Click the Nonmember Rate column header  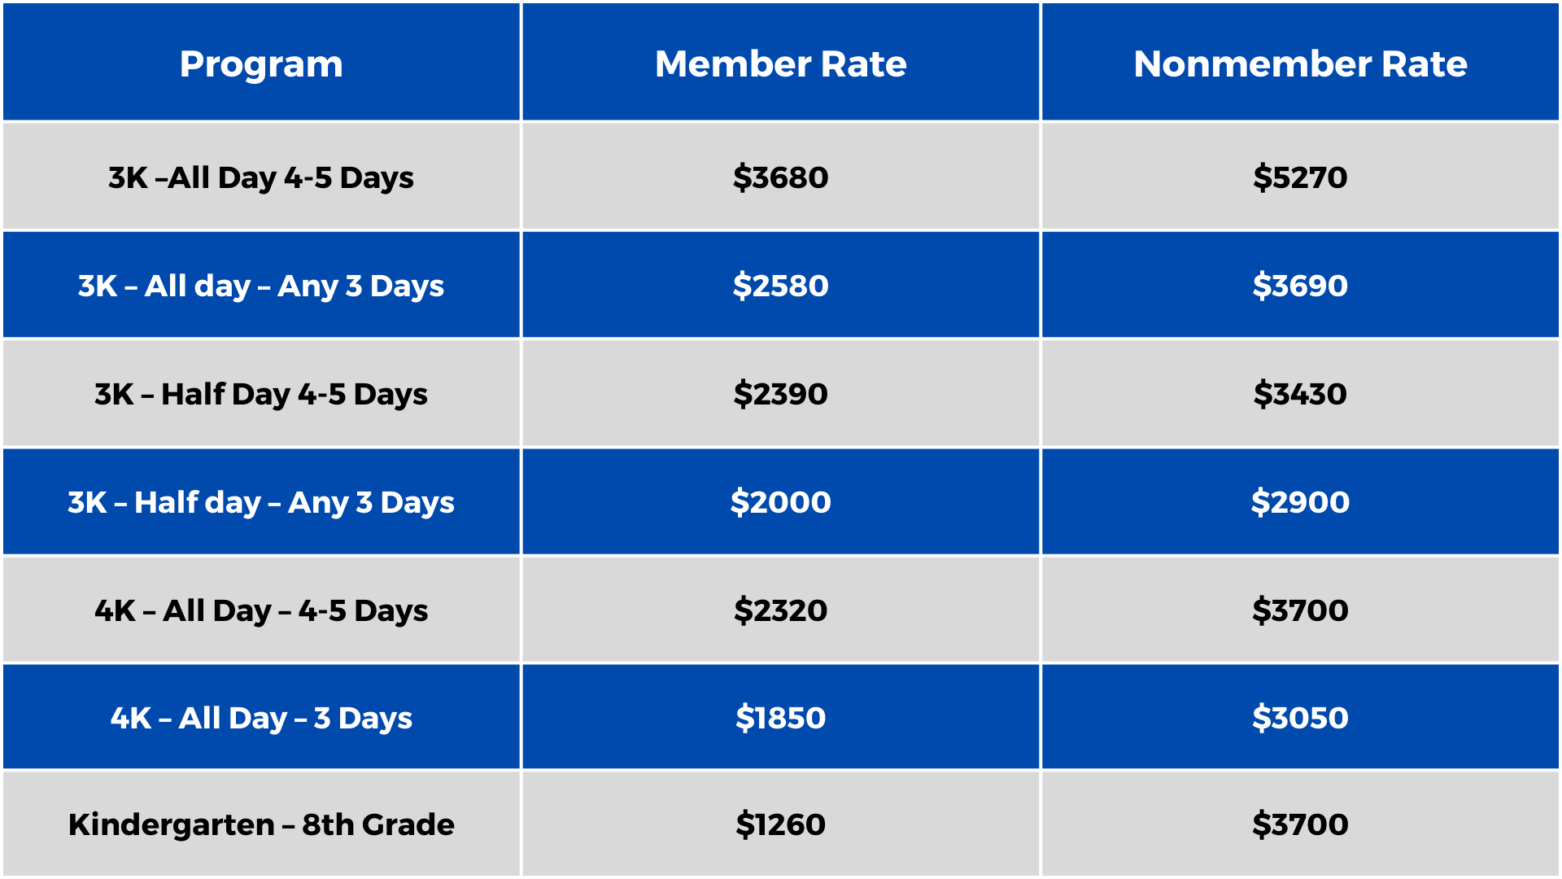pos(1300,63)
